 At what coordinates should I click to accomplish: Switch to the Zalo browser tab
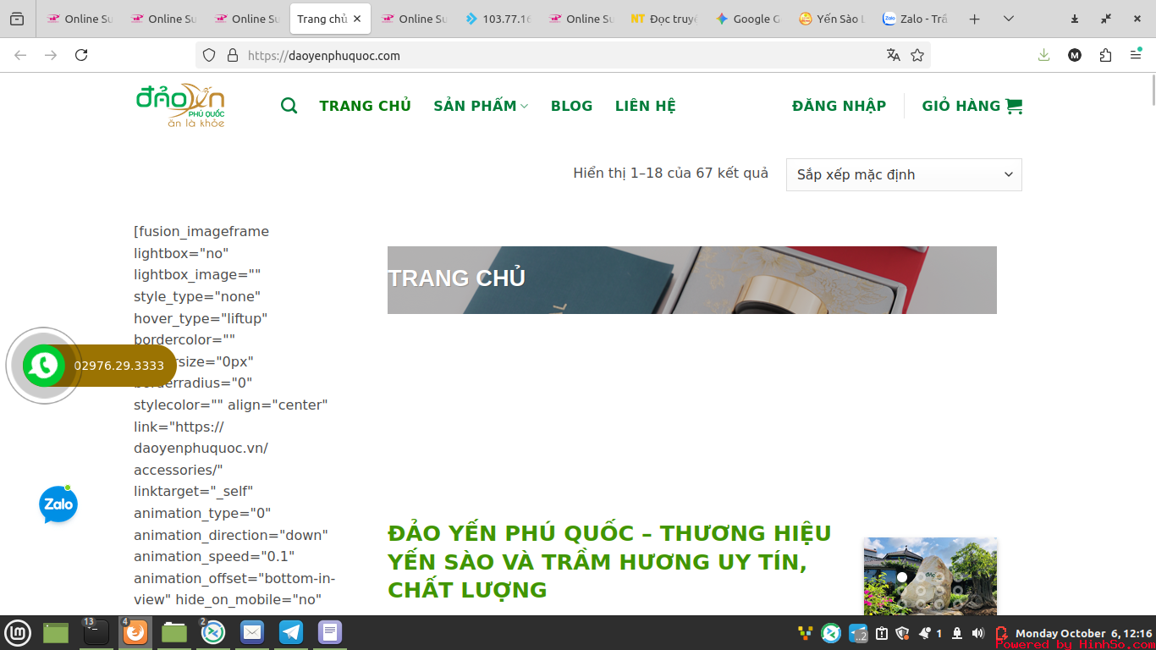click(914, 19)
